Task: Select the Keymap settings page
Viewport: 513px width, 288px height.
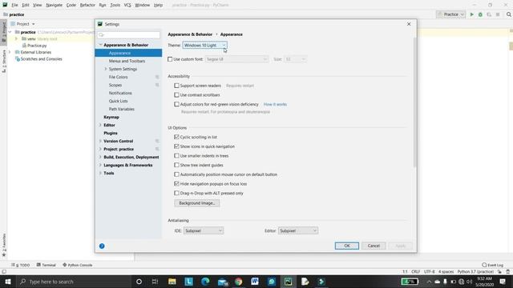Action: (x=111, y=117)
